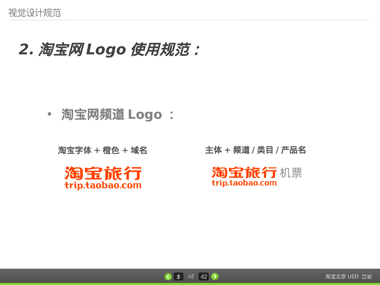The image size is (380, 285).
Task: Click the caption 淘宝字体 + 橙色 + 域名
Action: click(x=102, y=150)
